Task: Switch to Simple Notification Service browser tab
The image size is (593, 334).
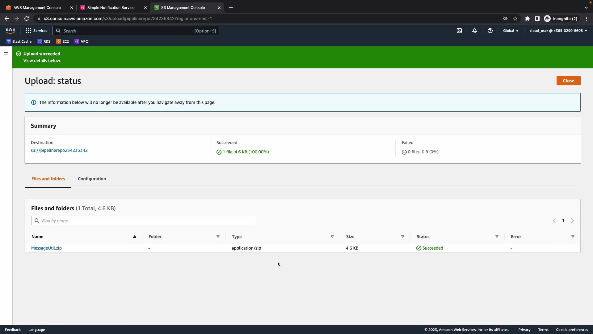Action: 111,8
